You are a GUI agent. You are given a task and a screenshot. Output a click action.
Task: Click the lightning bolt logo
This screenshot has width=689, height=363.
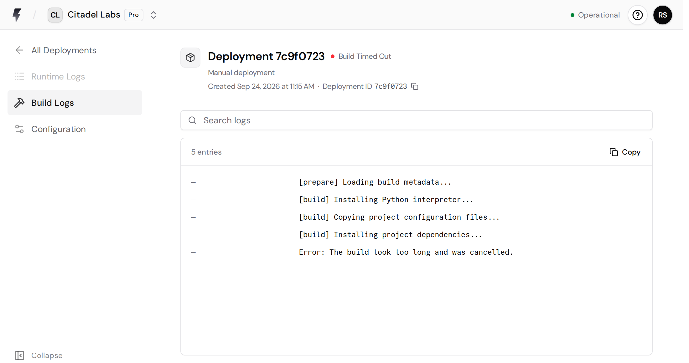[17, 15]
